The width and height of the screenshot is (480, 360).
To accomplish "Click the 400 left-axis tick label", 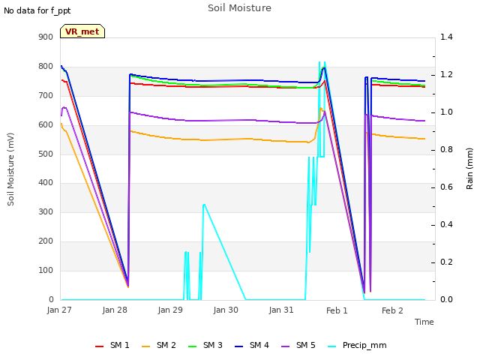I will tap(46, 183).
